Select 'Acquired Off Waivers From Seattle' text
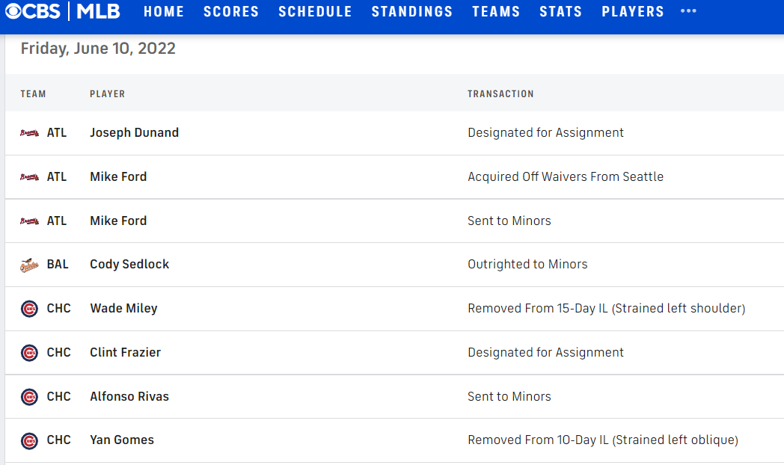This screenshot has height=465, width=784. click(x=566, y=176)
